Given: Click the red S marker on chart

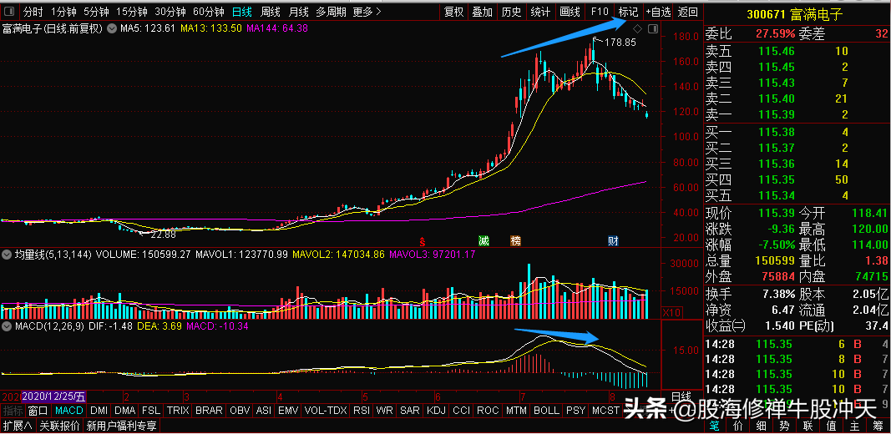Looking at the screenshot, I should [423, 241].
